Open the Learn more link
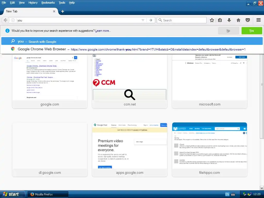 pos(103,31)
